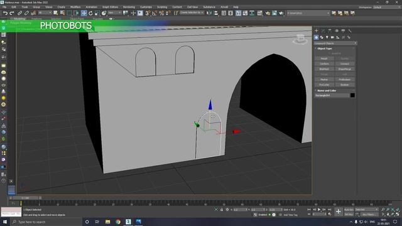
Task: Open the Select by Name dialog
Action: [62, 13]
